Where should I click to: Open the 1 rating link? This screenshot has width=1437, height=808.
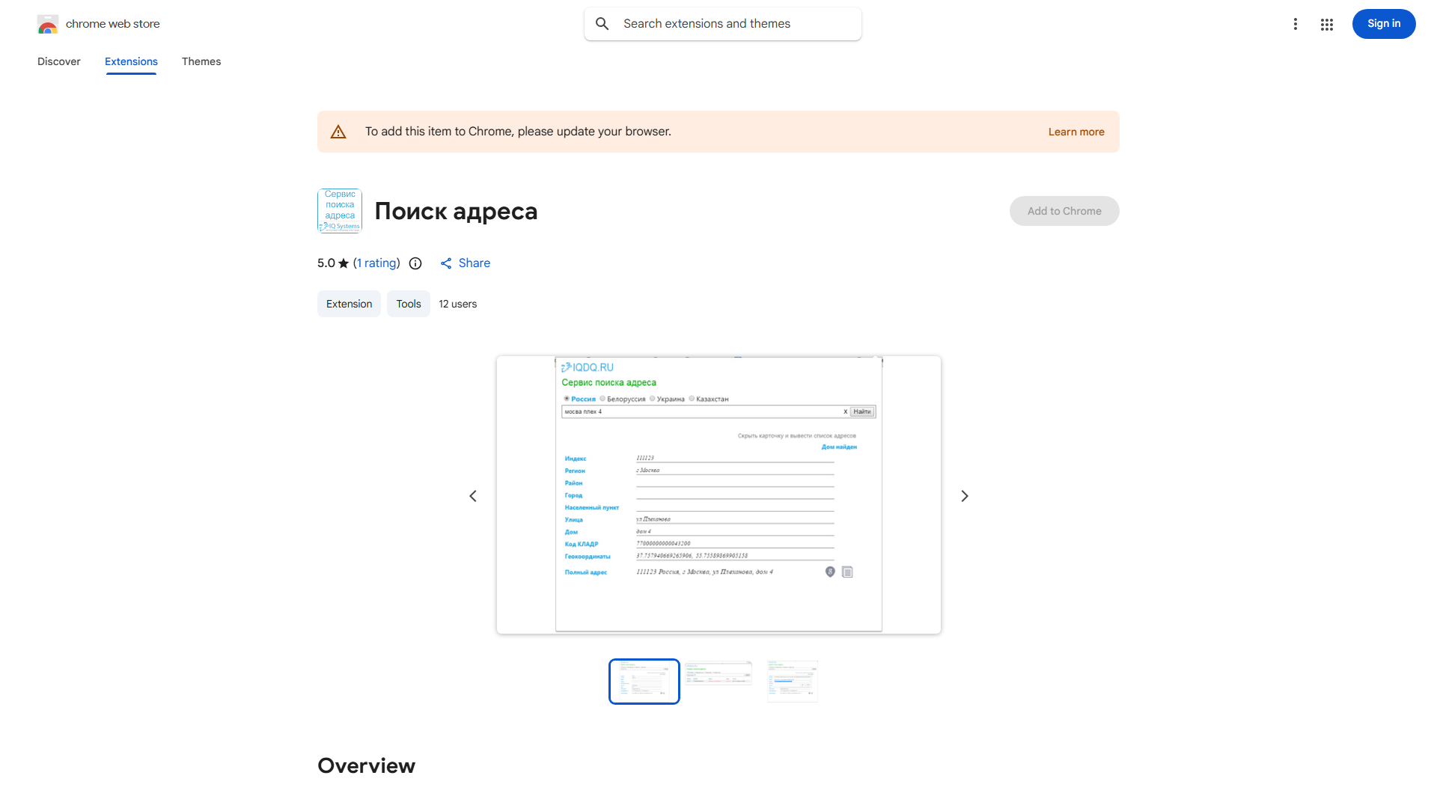(x=376, y=263)
